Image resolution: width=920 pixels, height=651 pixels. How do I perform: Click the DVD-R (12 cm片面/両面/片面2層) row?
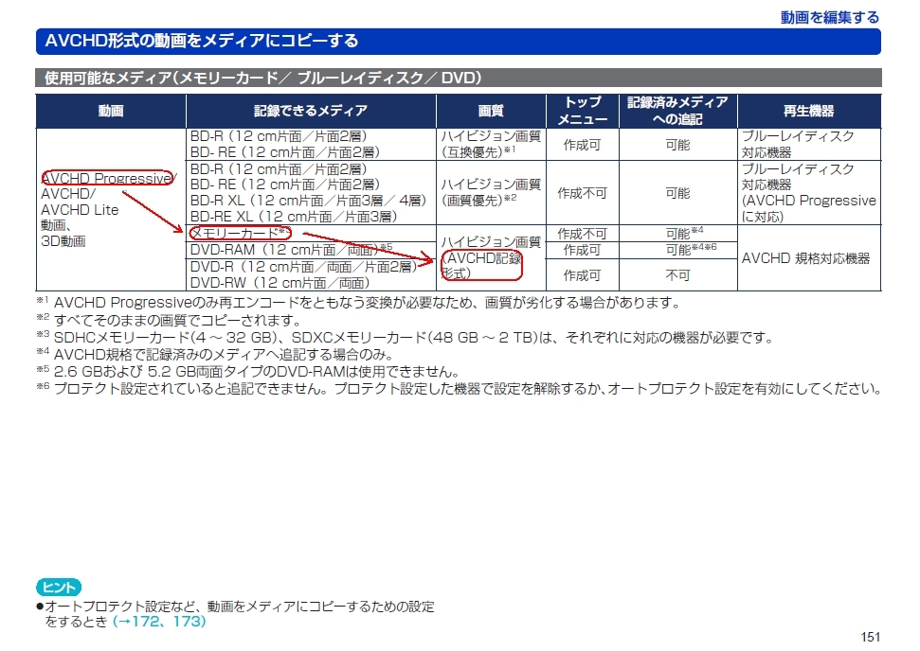pyautogui.click(x=304, y=267)
